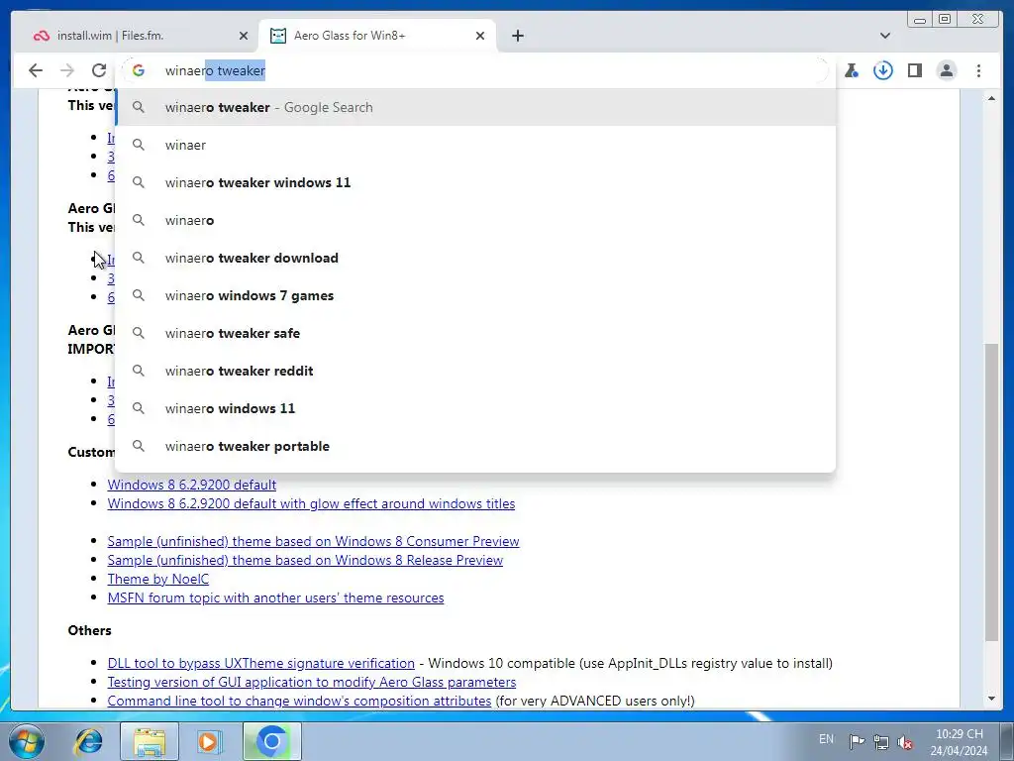Open the profile avatar menu
Viewport: 1014px width, 761px height.
946,70
